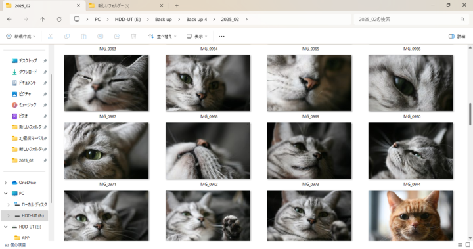The width and height of the screenshot is (473, 249).
Task: Click the Share icon in toolbar
Action: (x=117, y=37)
